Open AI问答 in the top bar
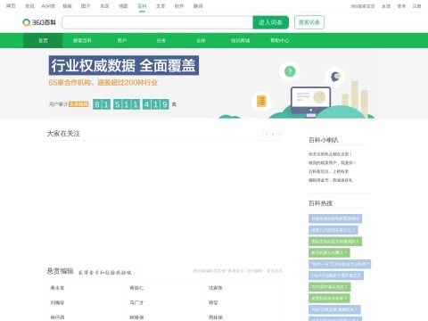Screen dimensions: 428x321 click(48, 6)
